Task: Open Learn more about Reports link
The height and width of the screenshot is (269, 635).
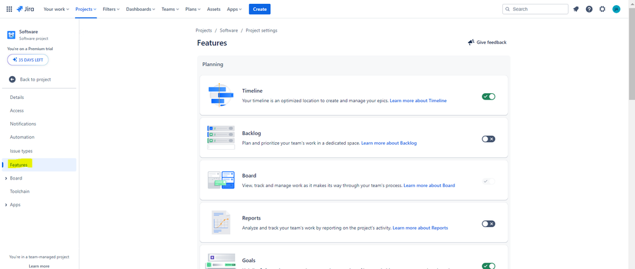Action: [x=420, y=228]
